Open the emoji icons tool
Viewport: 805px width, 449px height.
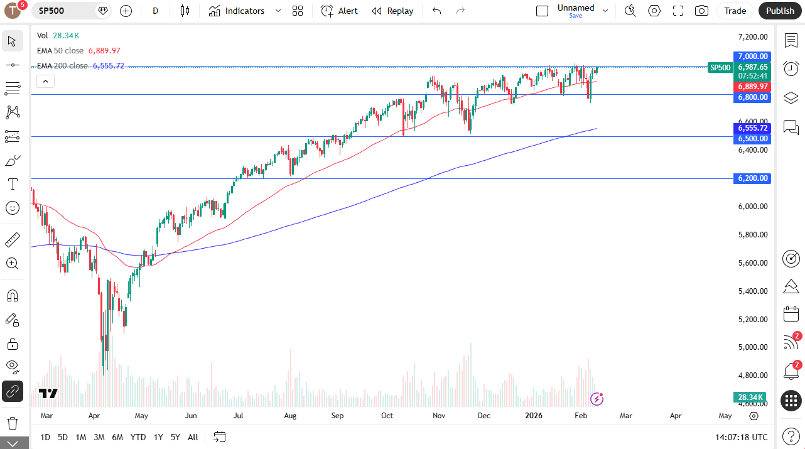(x=12, y=208)
